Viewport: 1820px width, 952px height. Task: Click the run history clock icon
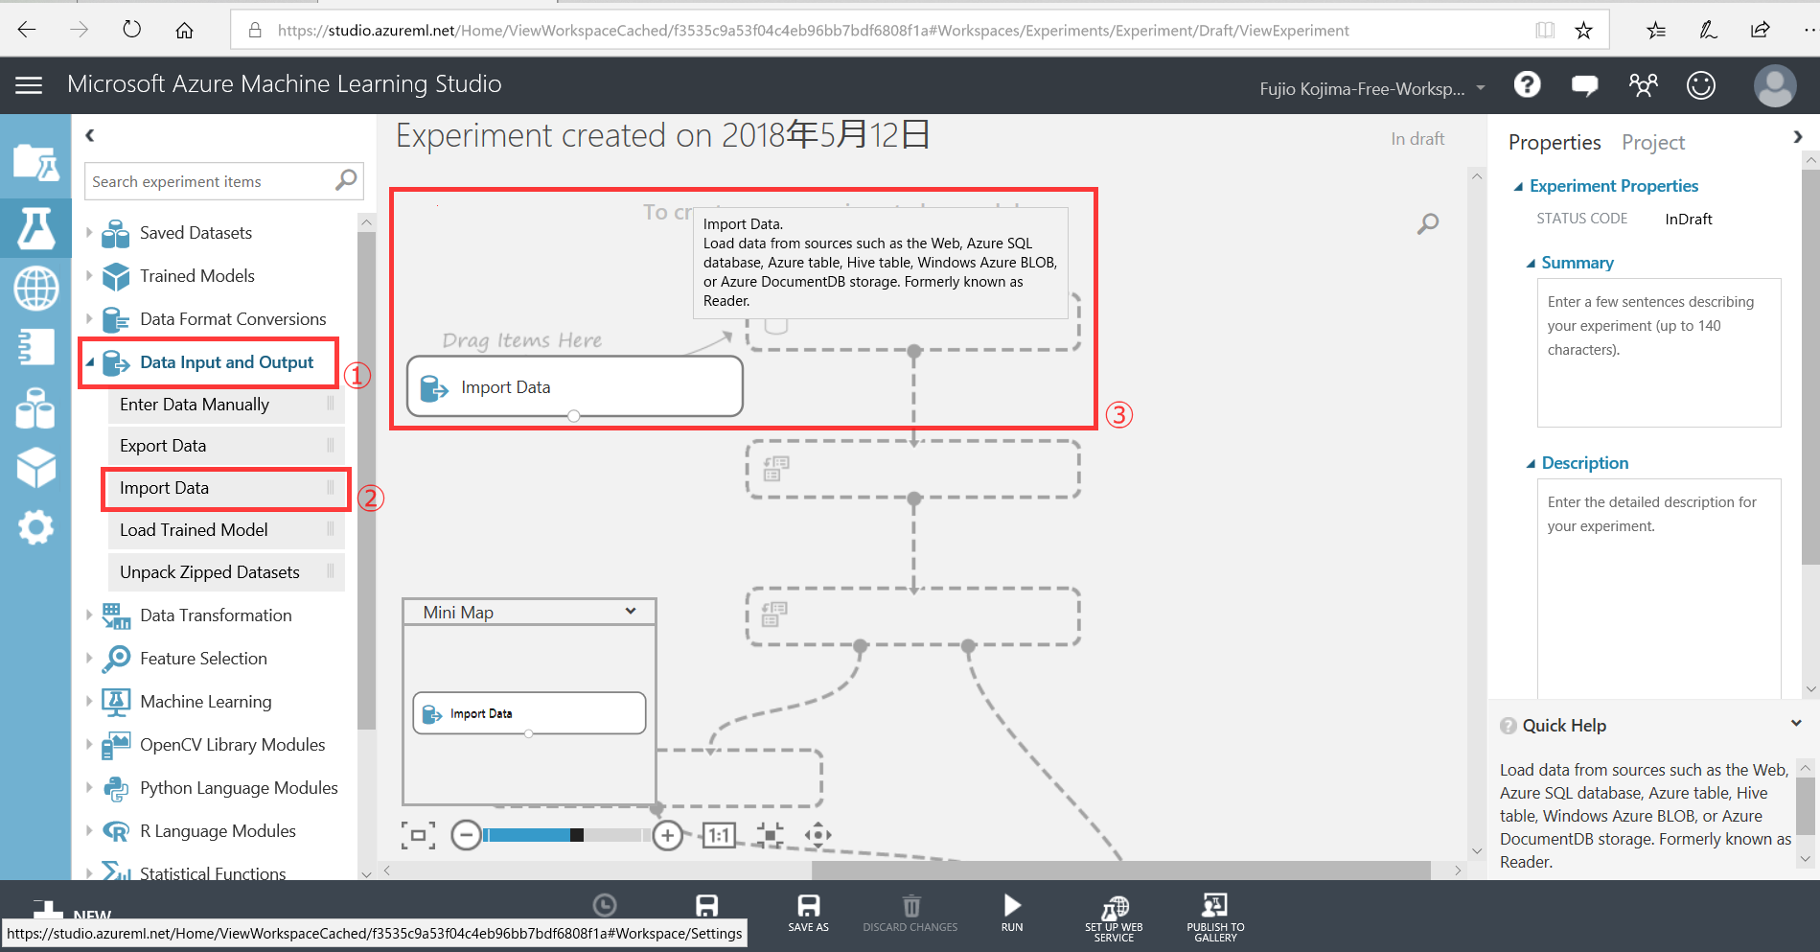tap(605, 905)
